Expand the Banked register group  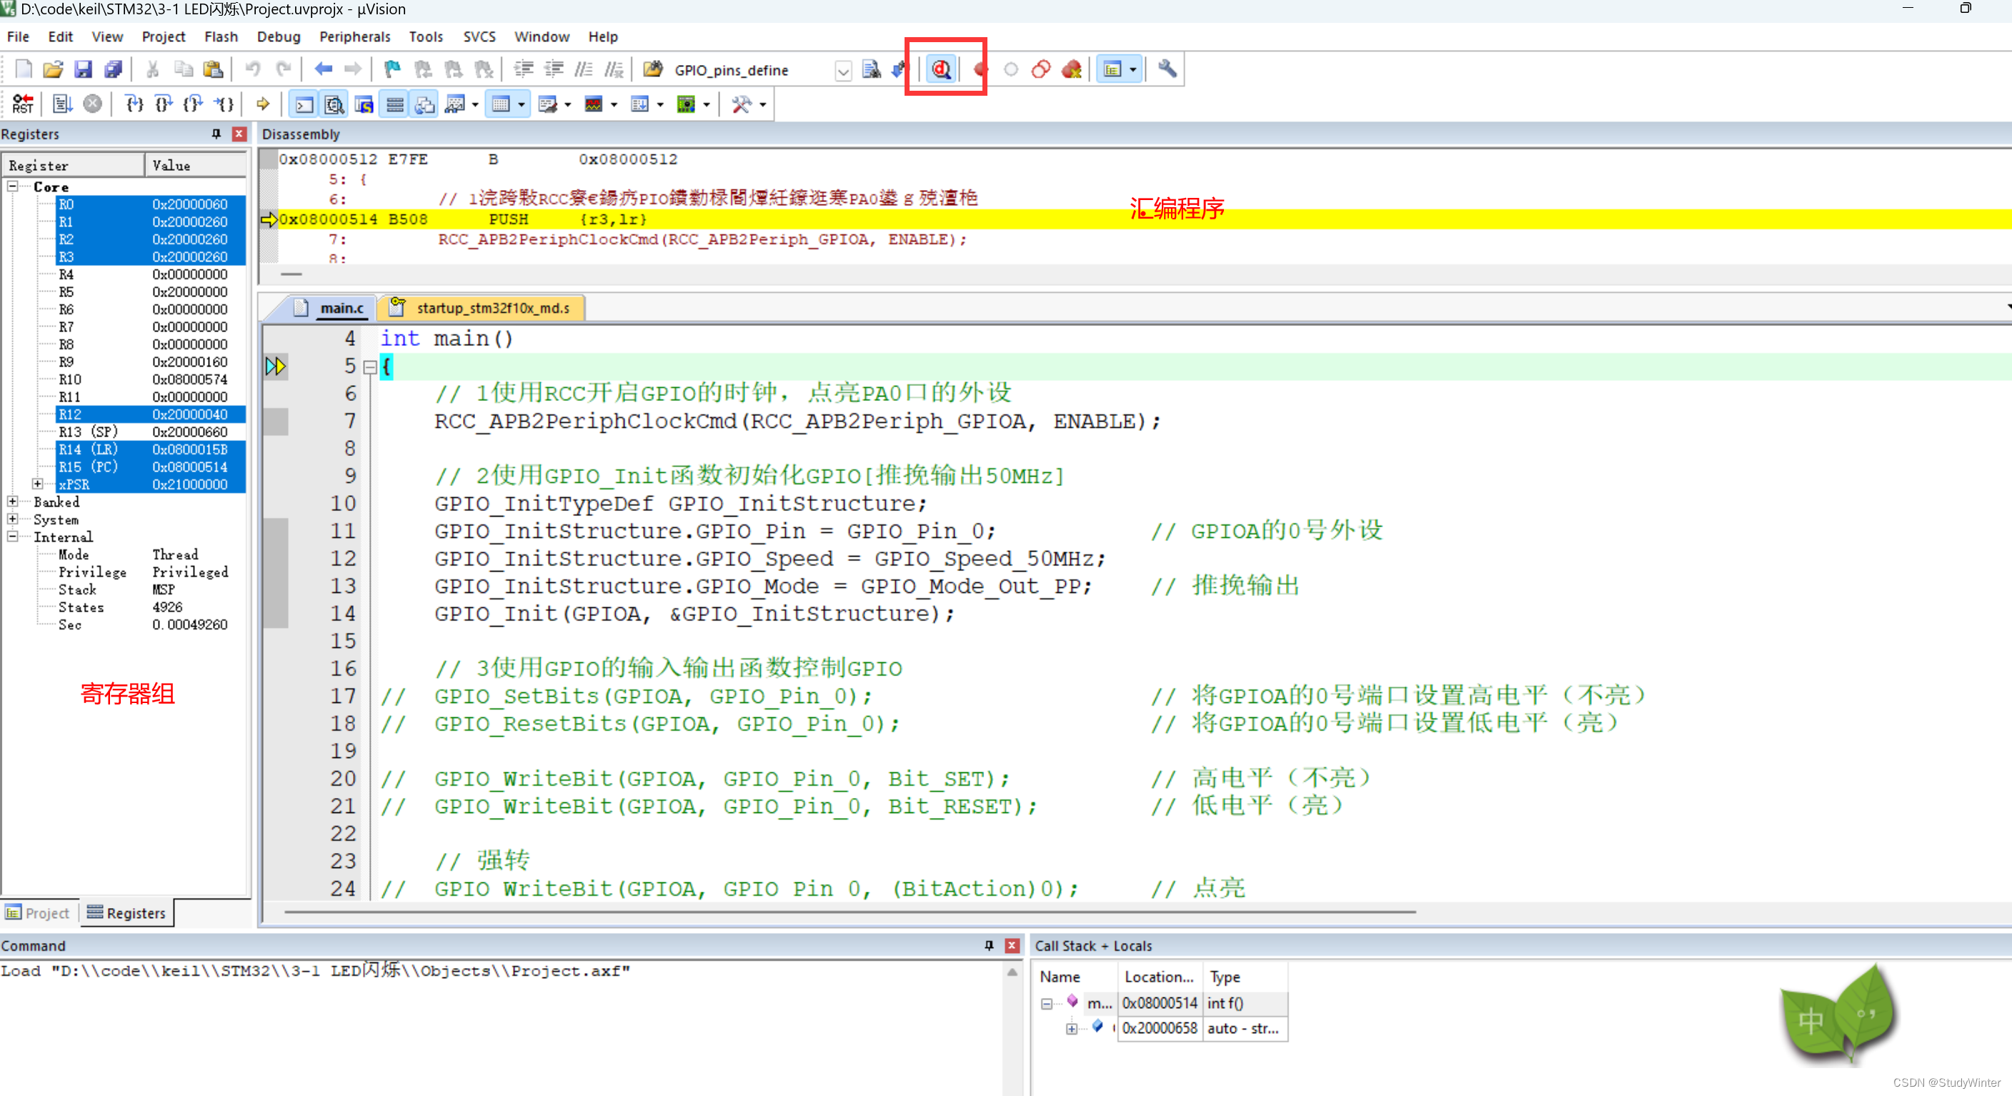pos(14,502)
